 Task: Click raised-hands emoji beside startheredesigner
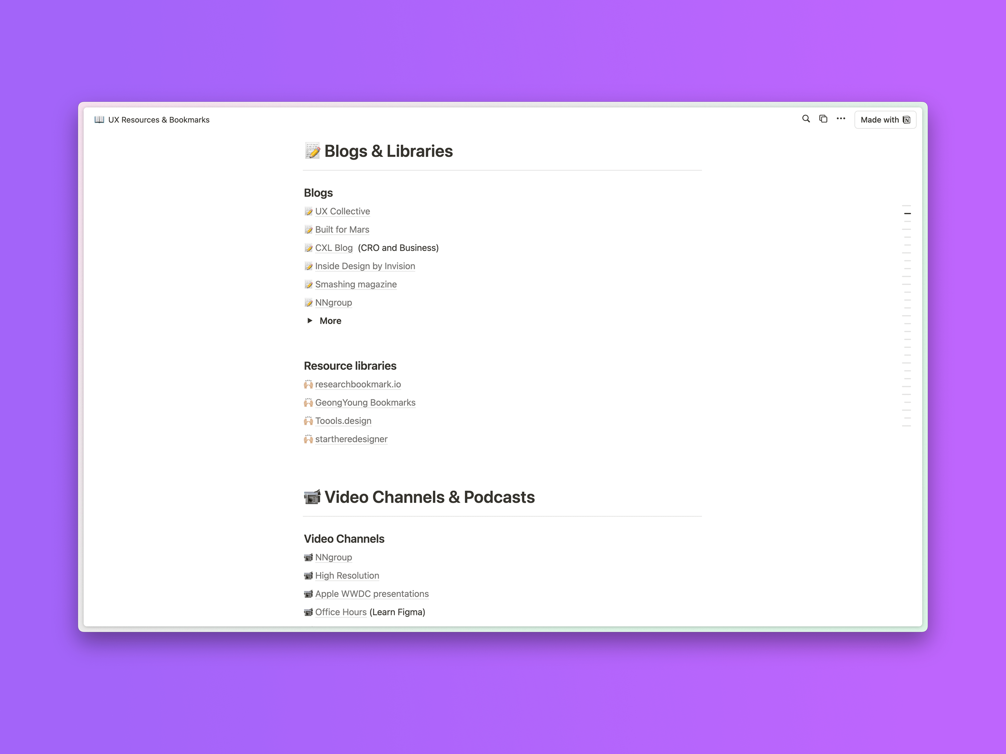pyautogui.click(x=308, y=439)
